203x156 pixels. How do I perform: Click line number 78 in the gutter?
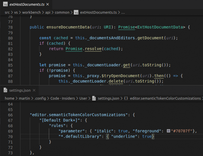(x=10, y=27)
